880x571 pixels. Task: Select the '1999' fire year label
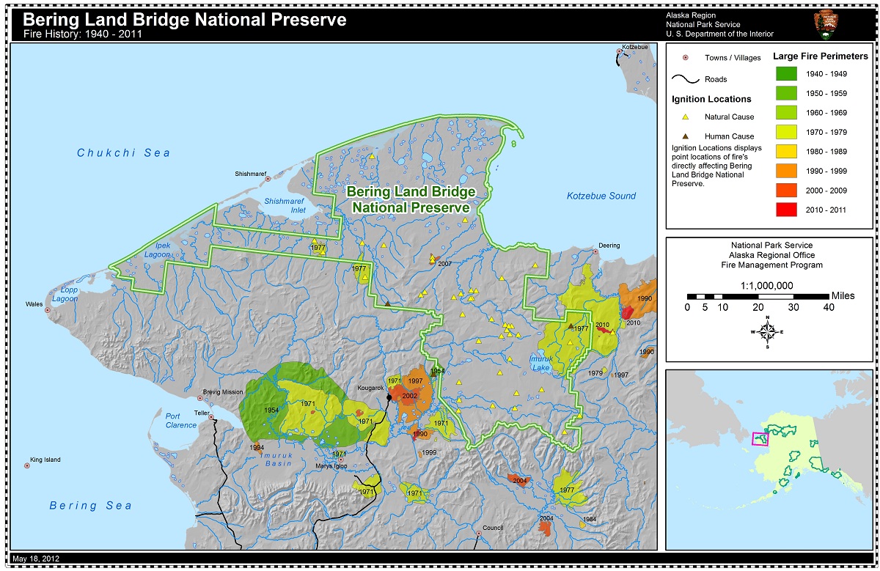click(x=429, y=452)
